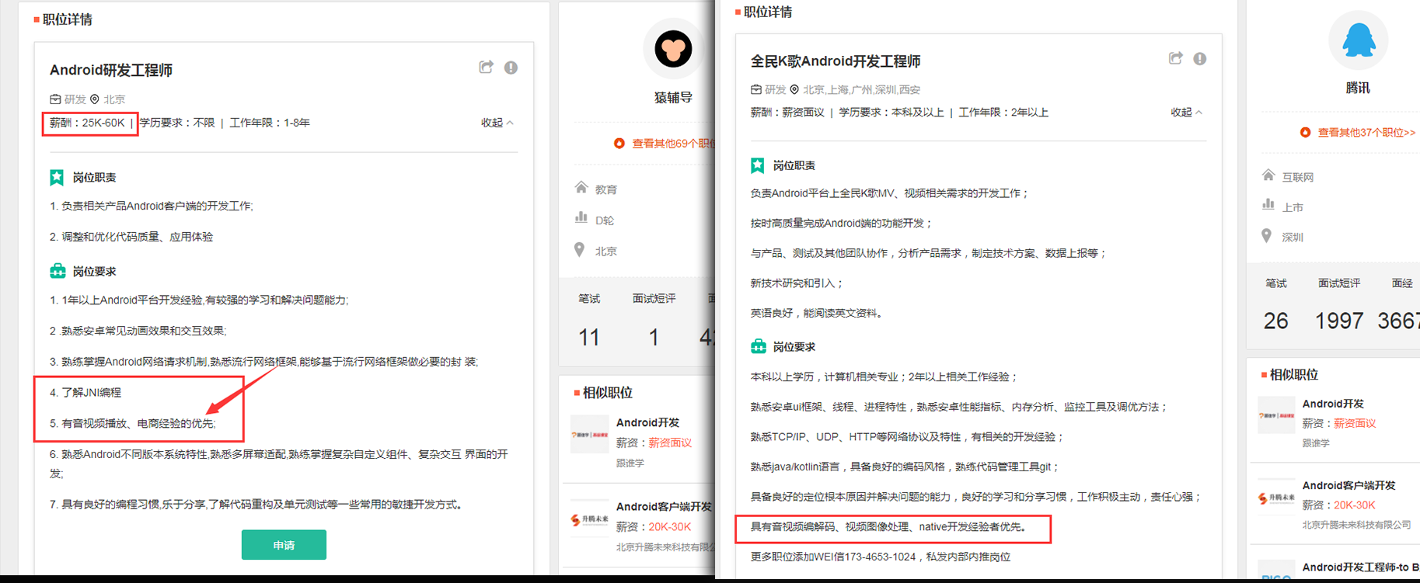Click the 了解JNI编程 requirement line

[x=85, y=393]
